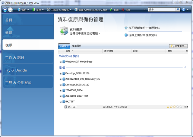Select 20131224BK_U20_Recovery_OS backup
Viewport: 193px width, 137px height.
(82, 79)
